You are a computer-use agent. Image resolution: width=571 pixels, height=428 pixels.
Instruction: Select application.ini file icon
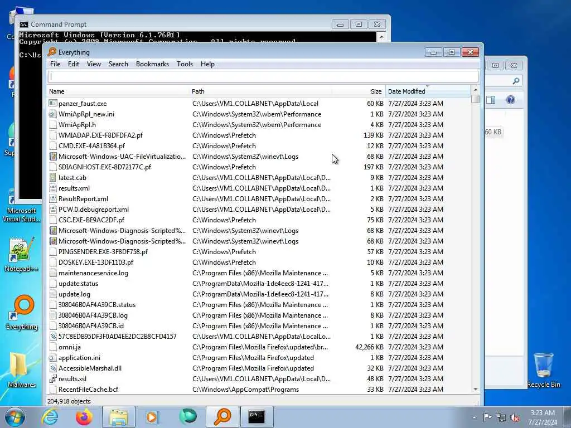click(53, 358)
